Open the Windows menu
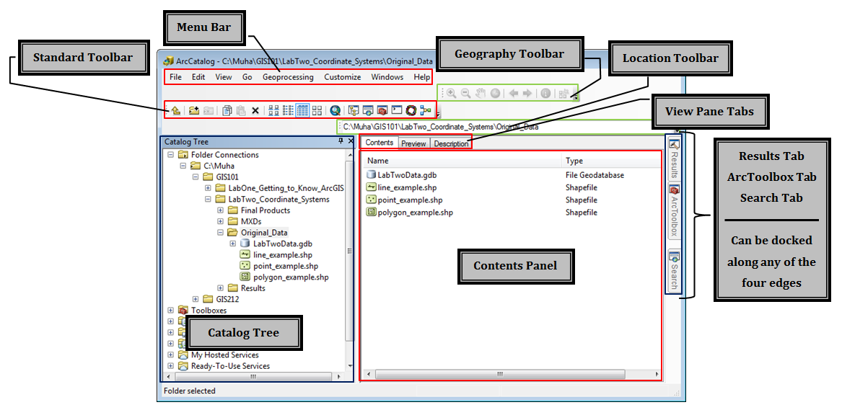Screen dimensions: 842x410 [387, 77]
